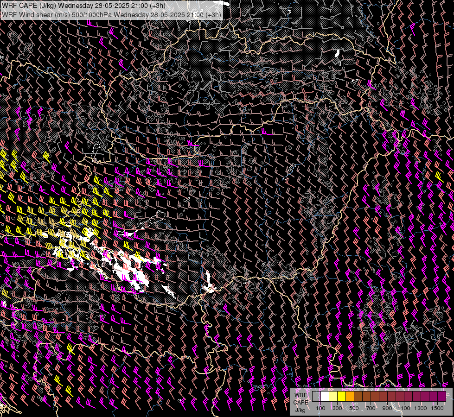Click the legend value 1300

tap(421, 408)
